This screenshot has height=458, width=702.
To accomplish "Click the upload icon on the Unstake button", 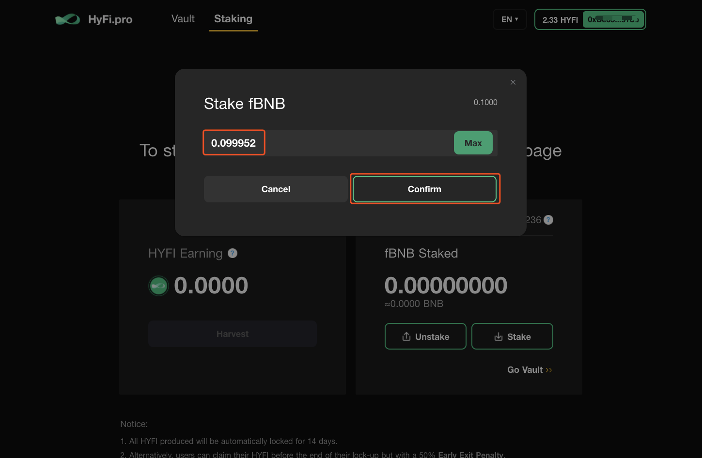I will point(406,336).
